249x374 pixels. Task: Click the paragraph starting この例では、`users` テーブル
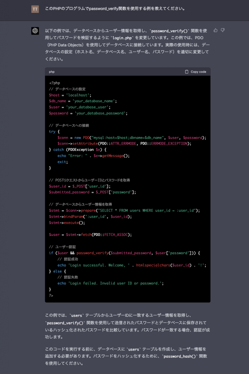click(127, 326)
